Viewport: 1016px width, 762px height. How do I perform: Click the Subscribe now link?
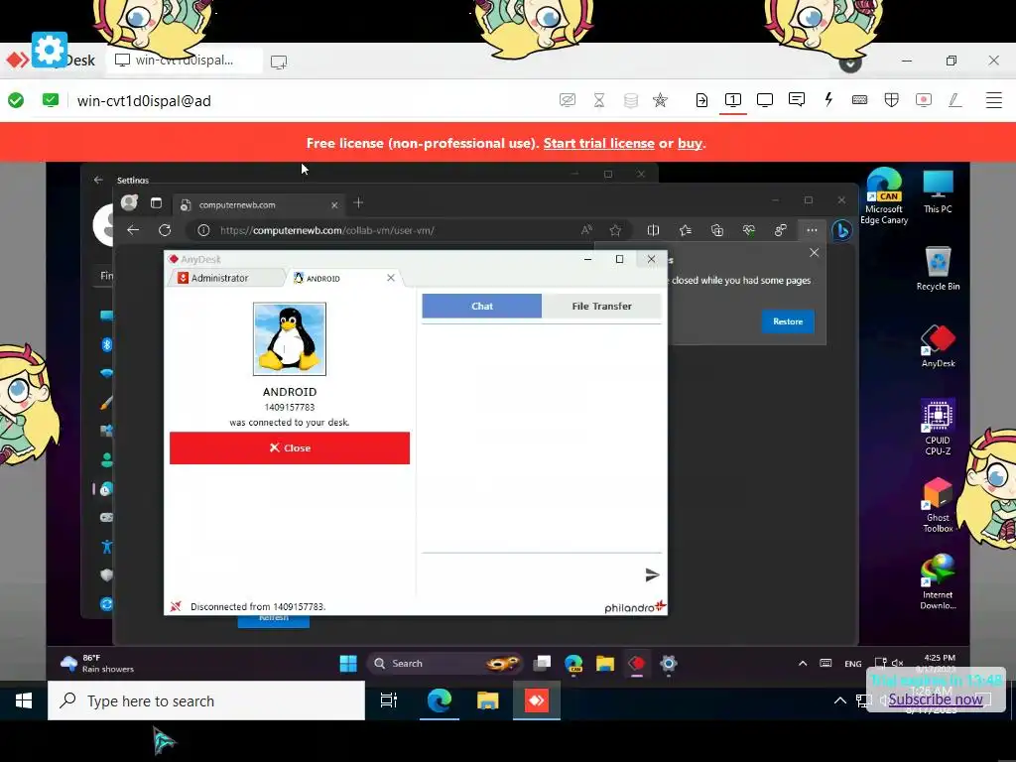936,699
